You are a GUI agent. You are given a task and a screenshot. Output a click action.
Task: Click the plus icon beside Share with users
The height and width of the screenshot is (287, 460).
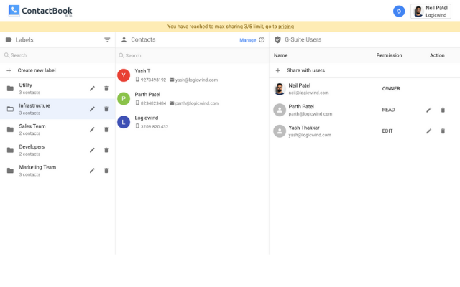(278, 70)
